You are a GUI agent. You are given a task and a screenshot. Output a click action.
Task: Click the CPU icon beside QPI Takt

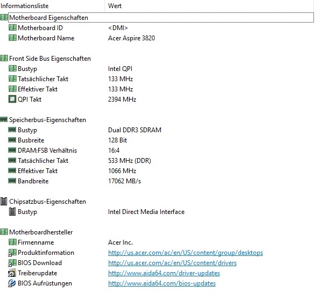[12, 99]
